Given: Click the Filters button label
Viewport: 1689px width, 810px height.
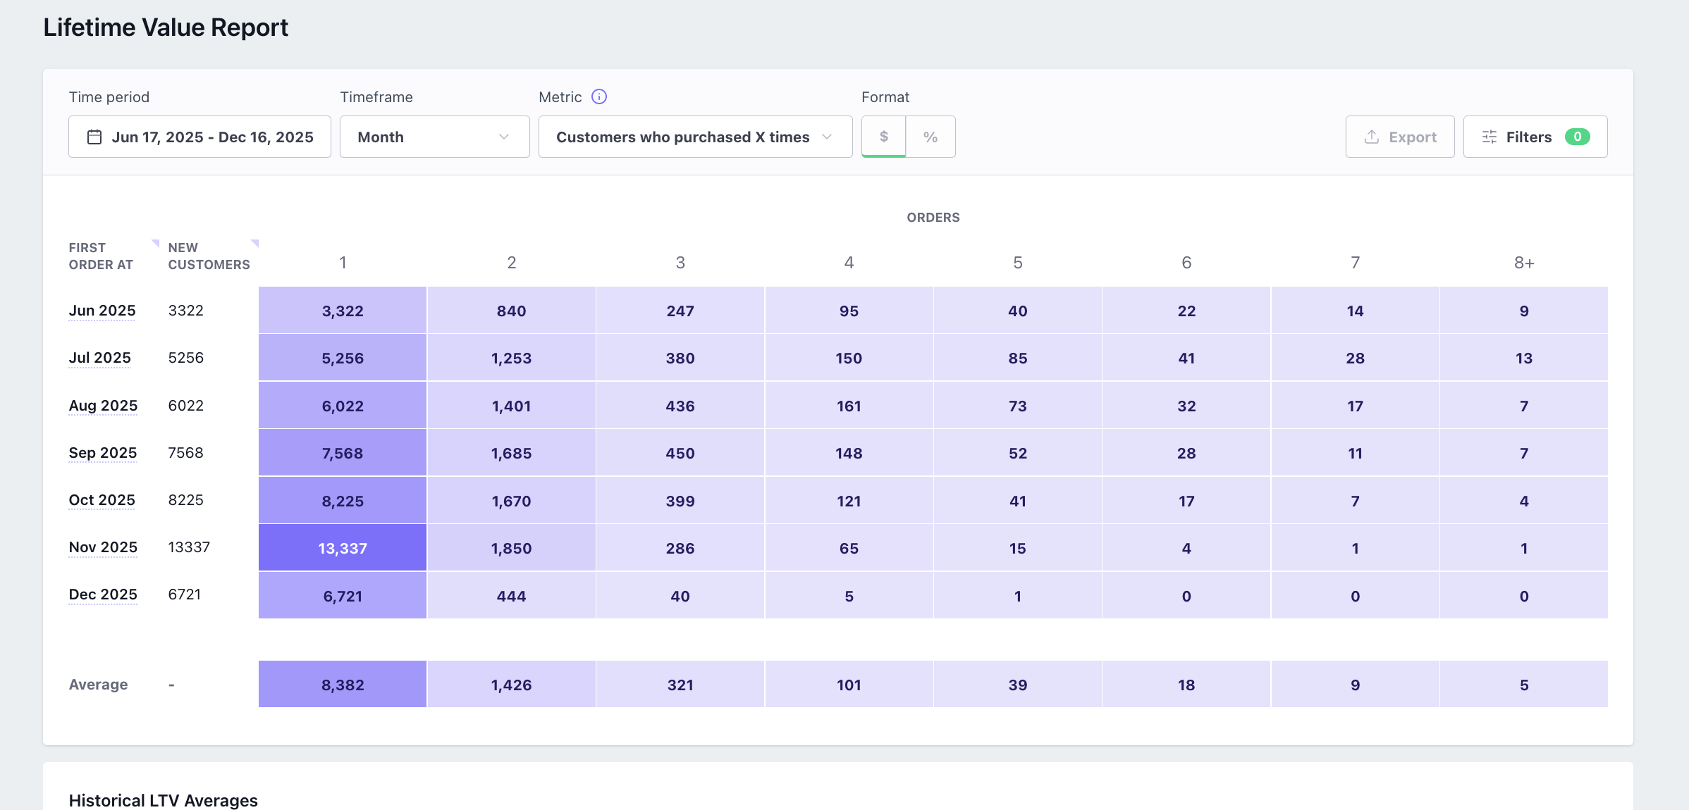Looking at the screenshot, I should (1528, 137).
